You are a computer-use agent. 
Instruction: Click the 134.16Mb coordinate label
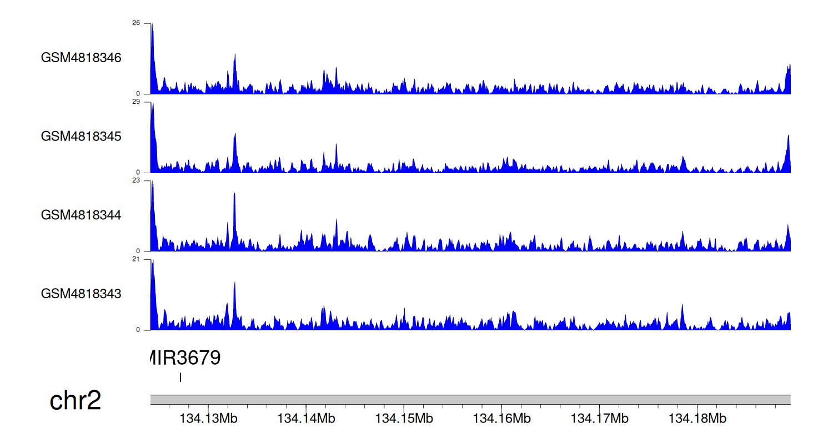click(502, 418)
